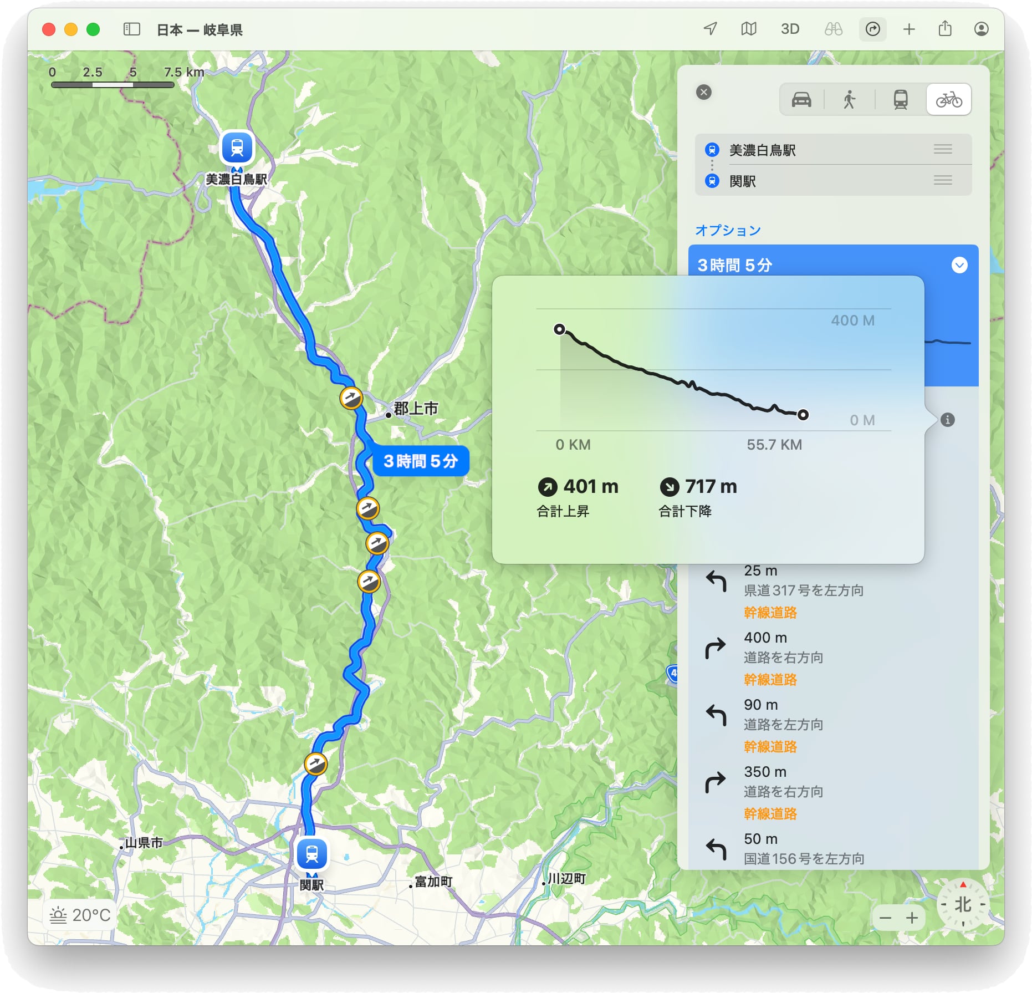This screenshot has height=993, width=1032.
Task: Click the current location arrow icon
Action: 711,29
